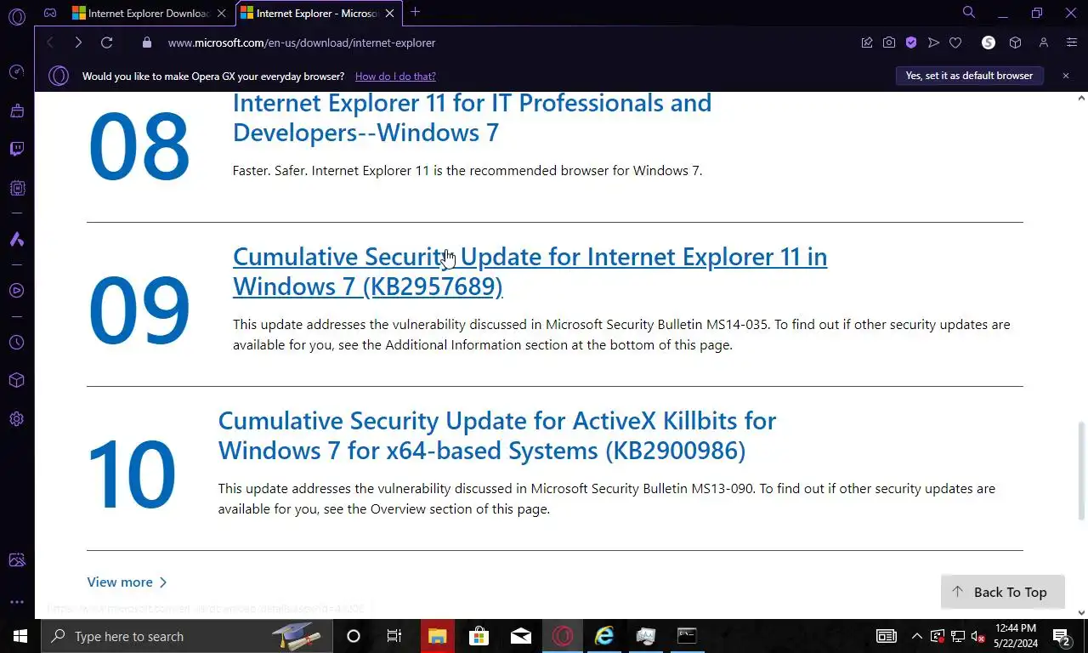Click Back To Top button

click(1003, 592)
